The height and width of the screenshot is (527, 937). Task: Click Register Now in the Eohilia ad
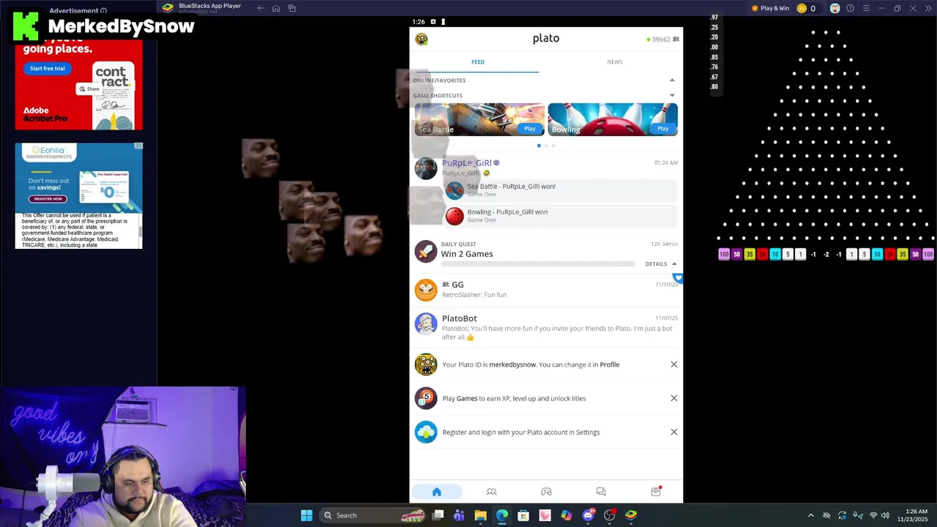[48, 199]
